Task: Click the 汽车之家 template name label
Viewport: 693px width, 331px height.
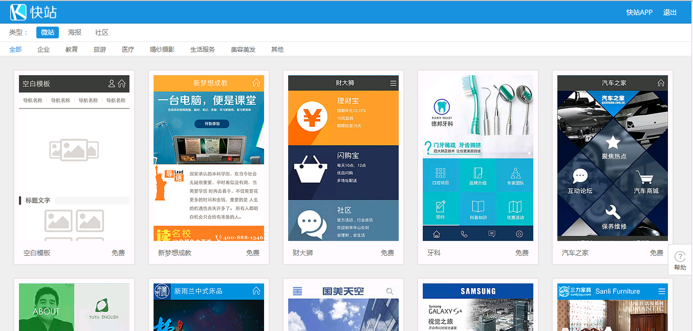Action: click(x=575, y=253)
